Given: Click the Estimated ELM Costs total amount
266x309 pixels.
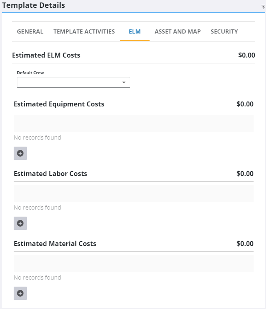Looking at the screenshot, I should [247, 55].
